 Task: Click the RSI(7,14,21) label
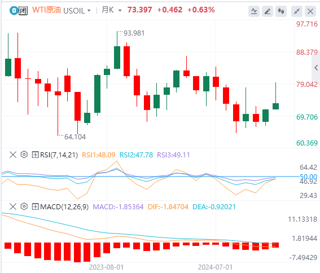[59, 155]
